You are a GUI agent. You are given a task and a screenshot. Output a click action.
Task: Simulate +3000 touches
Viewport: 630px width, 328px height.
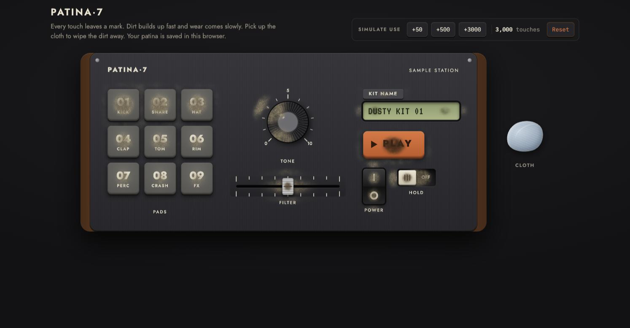pyautogui.click(x=472, y=30)
